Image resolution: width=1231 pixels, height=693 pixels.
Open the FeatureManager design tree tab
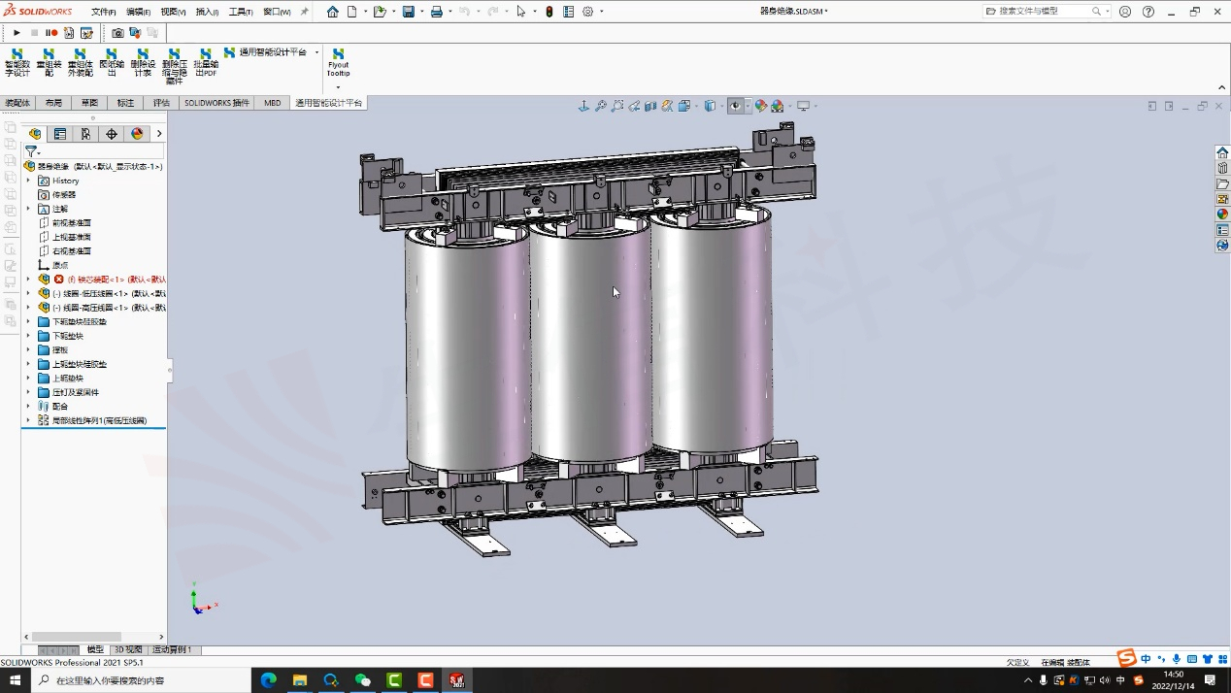(35, 134)
